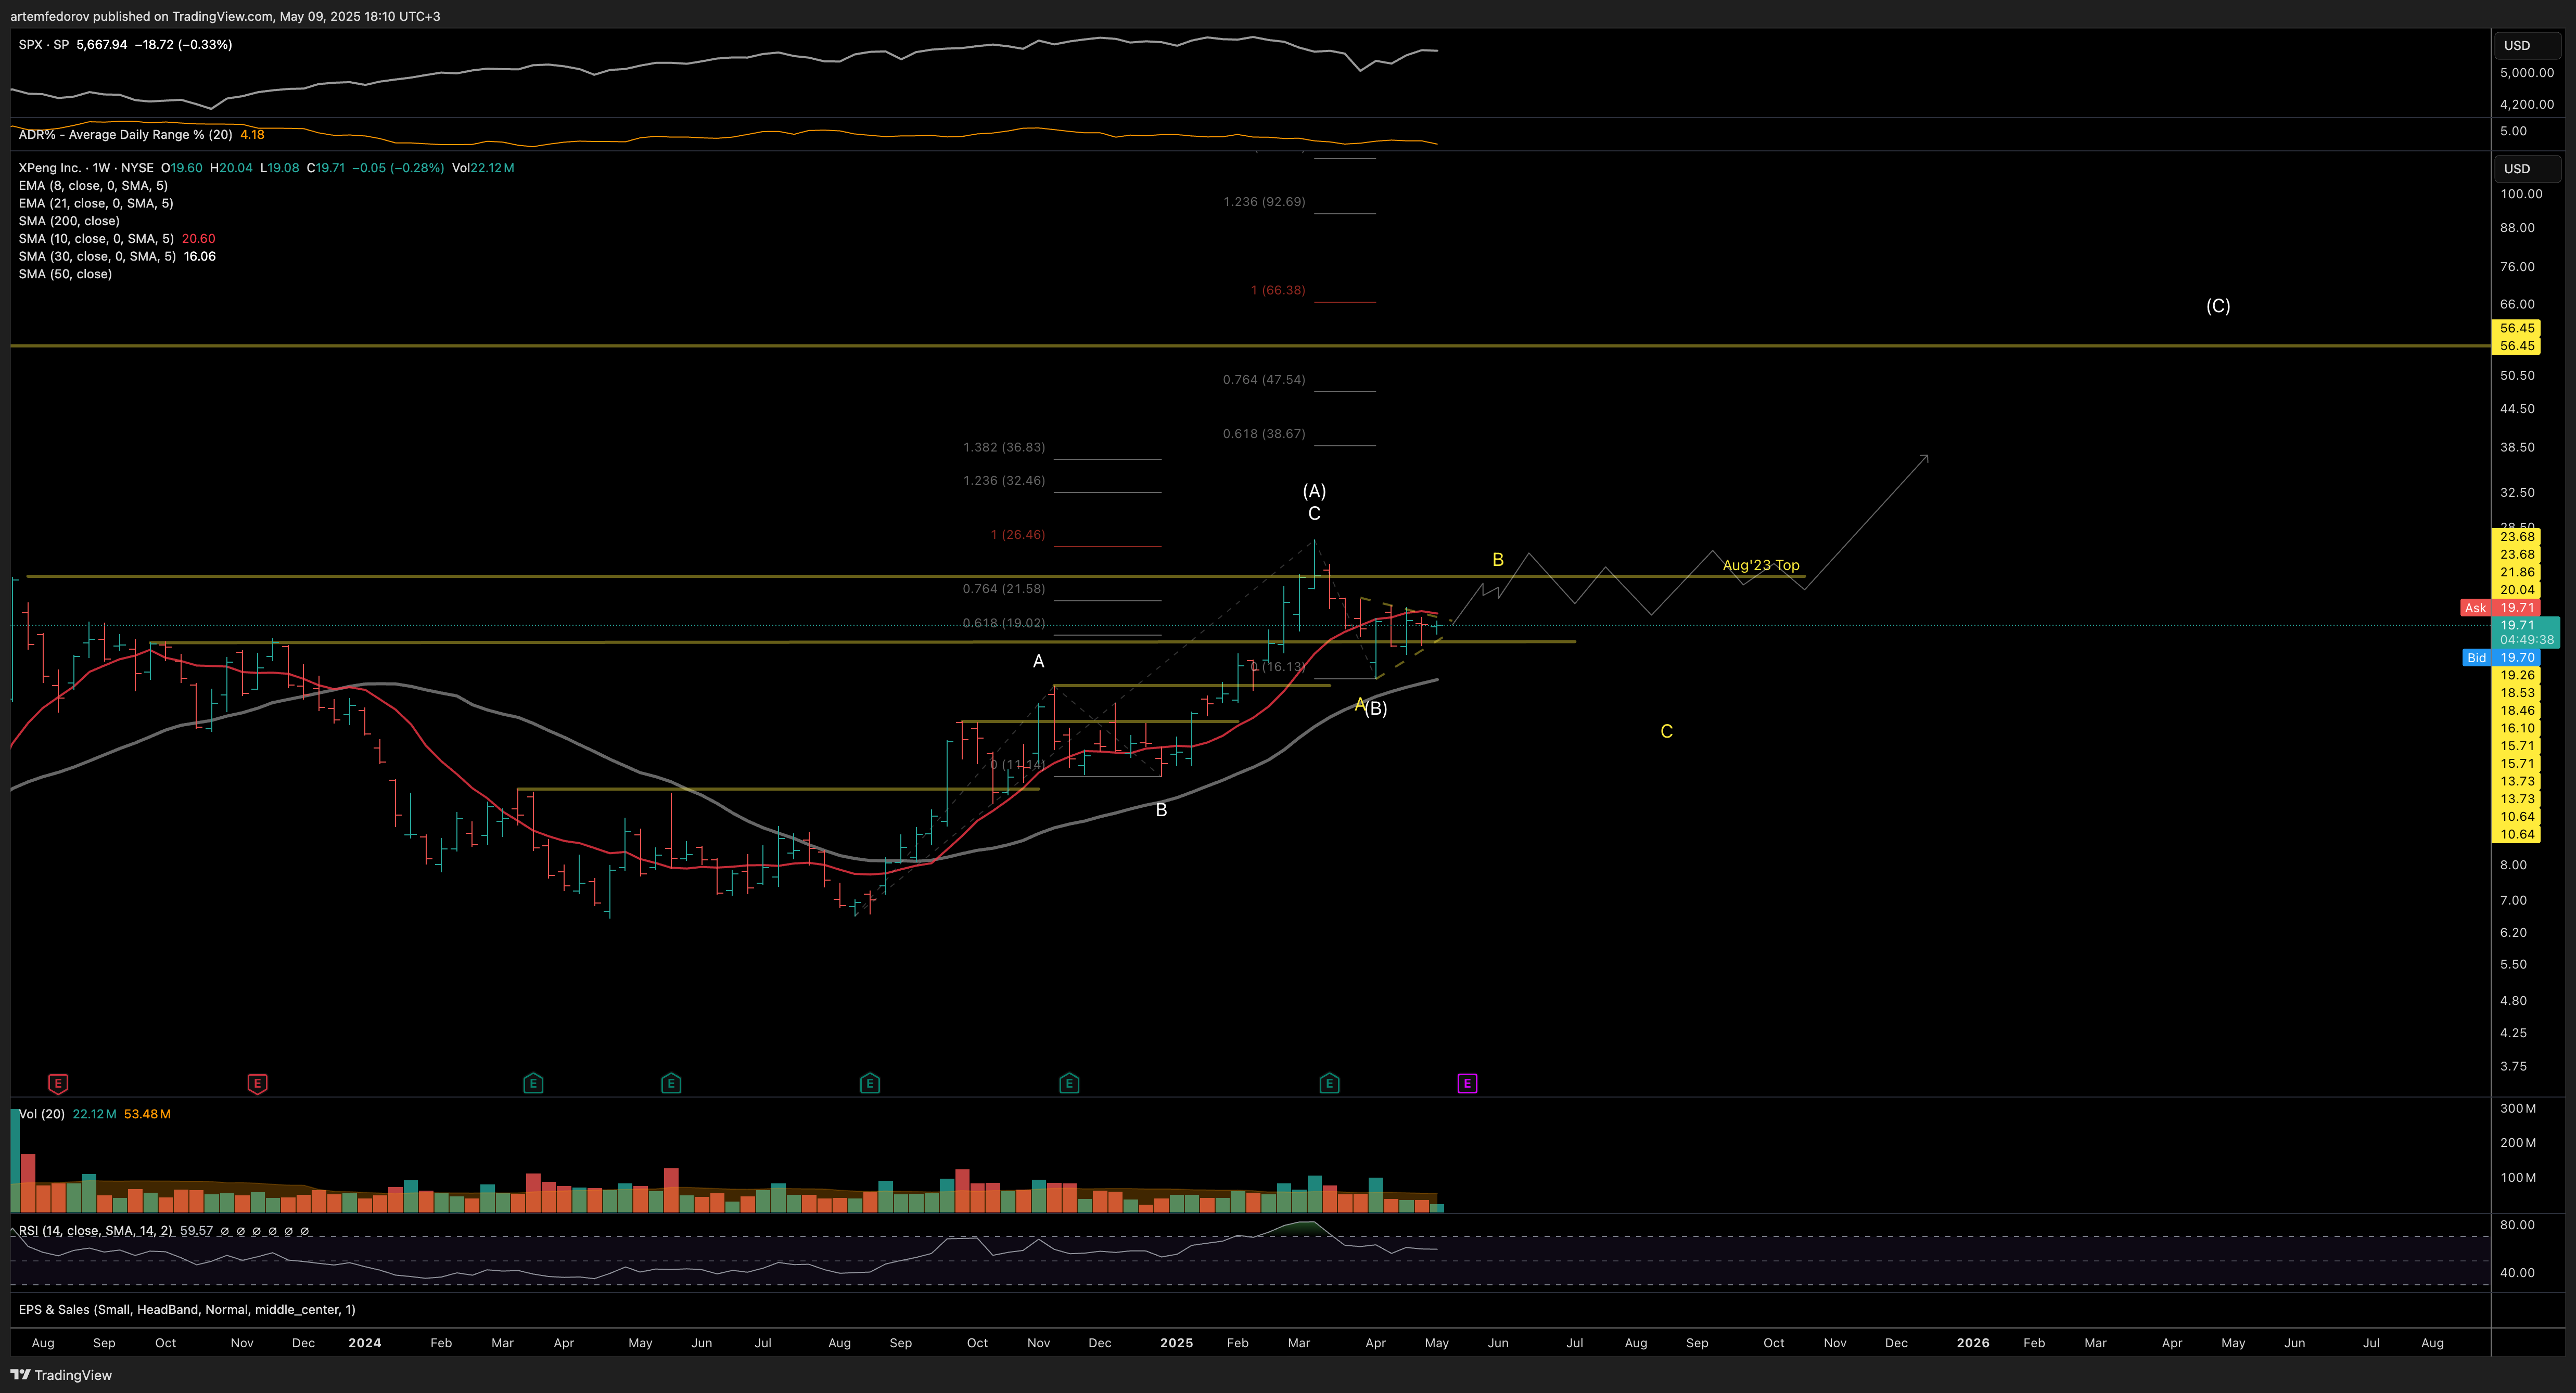Select the RSI (14, close, SMA, 14, 2) legend
This screenshot has width=2576, height=1393.
95,1231
